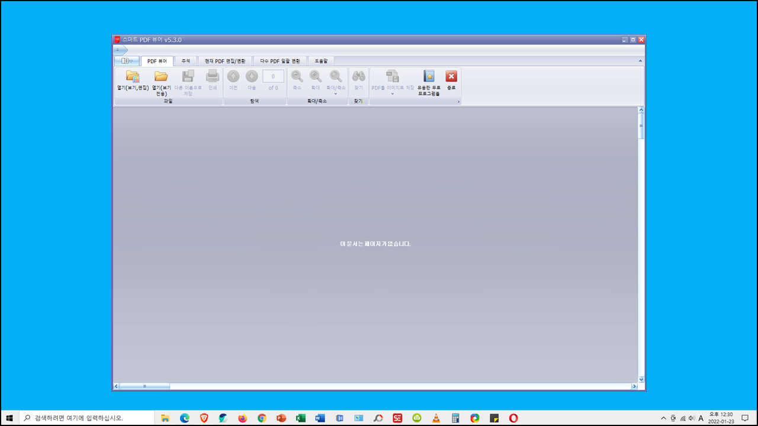The image size is (758, 426).
Task: Click the 열기(보기,편집) open folder icon
Action: pos(133,76)
